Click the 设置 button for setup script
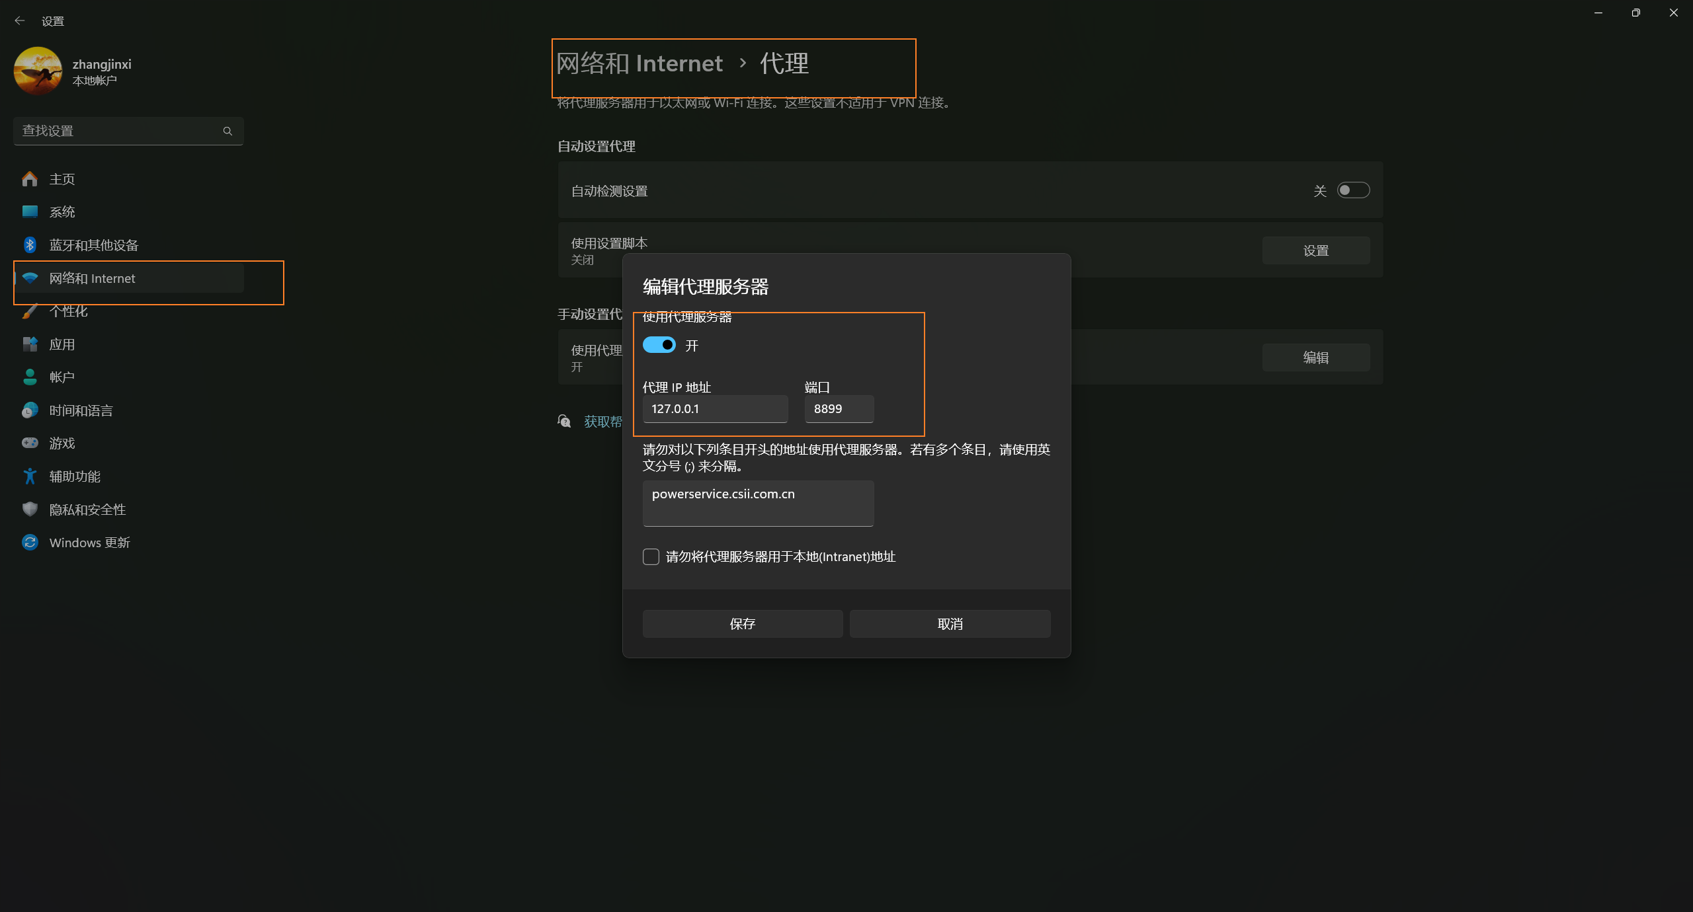The image size is (1693, 912). 1316,250
